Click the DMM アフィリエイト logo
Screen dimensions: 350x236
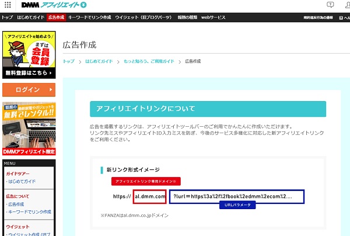click(x=54, y=5)
